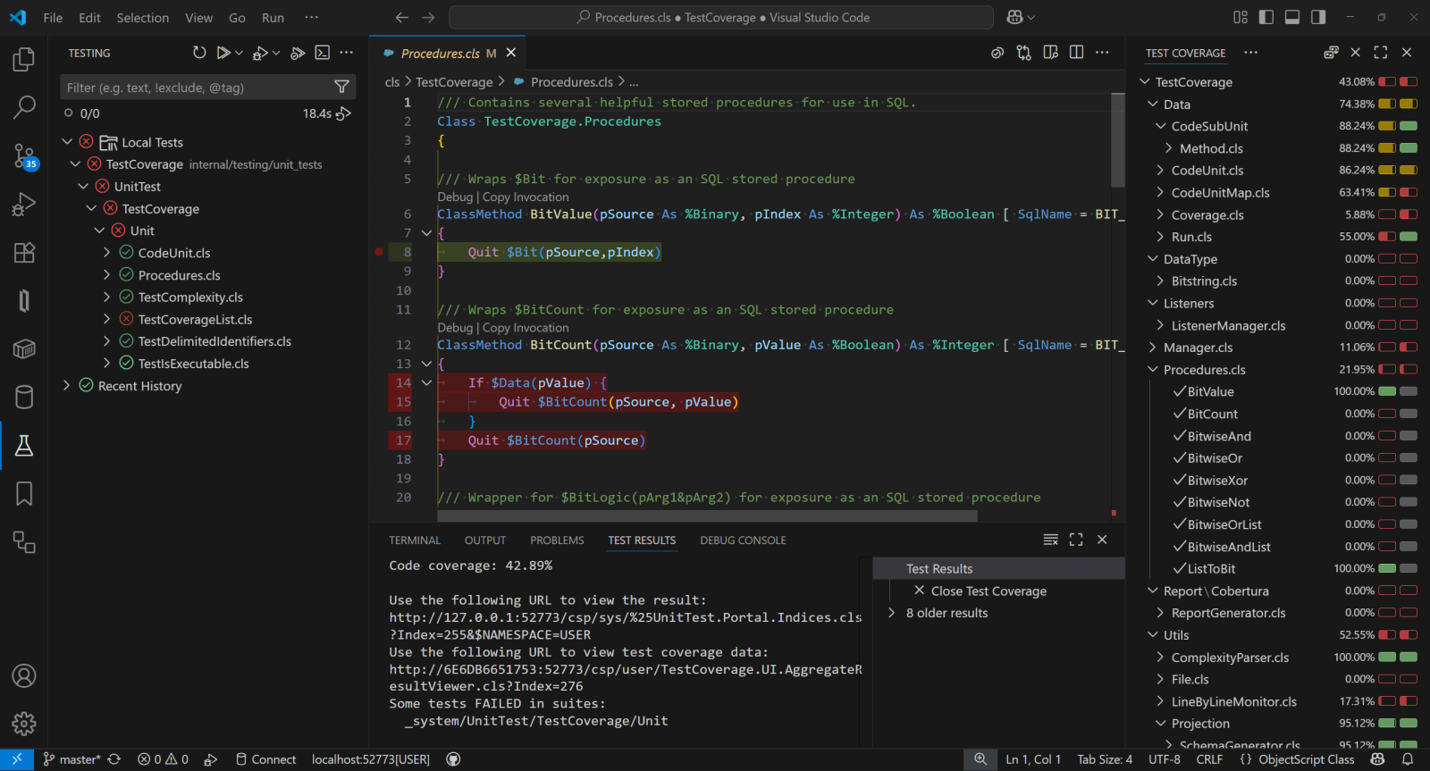This screenshot has height=771, width=1430.
Task: Click the Copy Invocation code lens link
Action: click(x=526, y=197)
